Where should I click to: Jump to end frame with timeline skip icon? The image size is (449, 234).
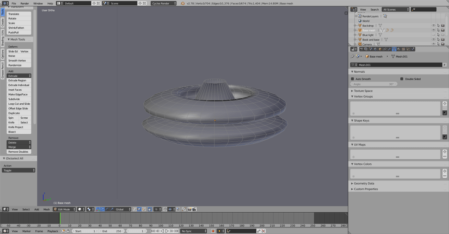pyautogui.click(x=176, y=231)
